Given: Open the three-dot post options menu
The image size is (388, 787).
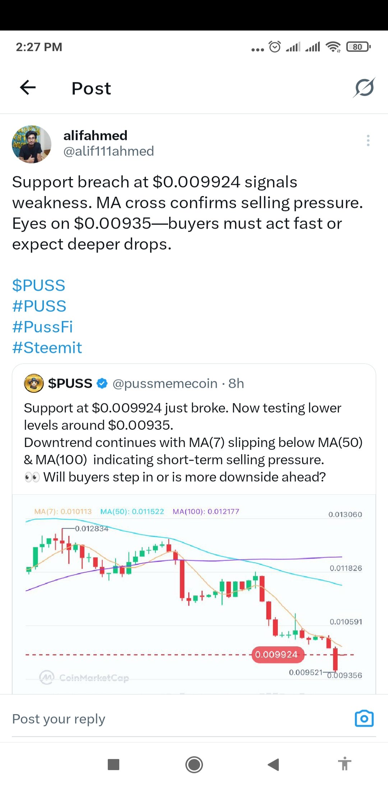Looking at the screenshot, I should (368, 140).
